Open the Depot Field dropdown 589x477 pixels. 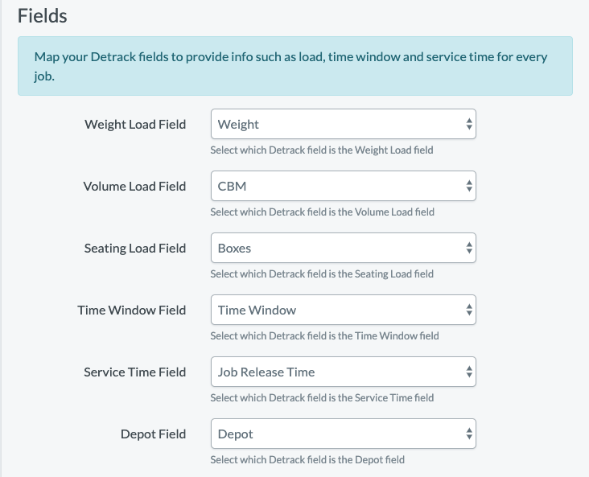[344, 434]
